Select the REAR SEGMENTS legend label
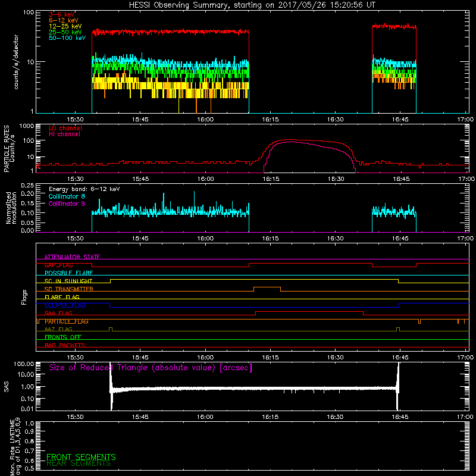 click(x=79, y=464)
